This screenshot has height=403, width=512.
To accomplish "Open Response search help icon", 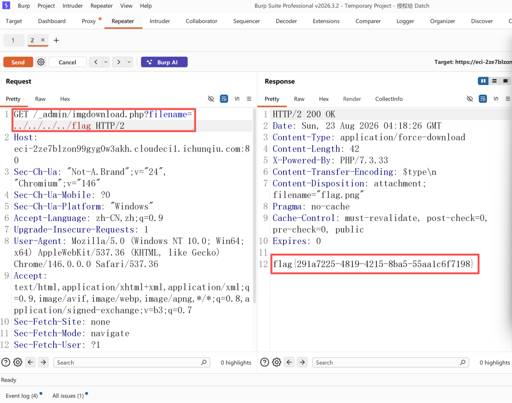I will (265, 362).
